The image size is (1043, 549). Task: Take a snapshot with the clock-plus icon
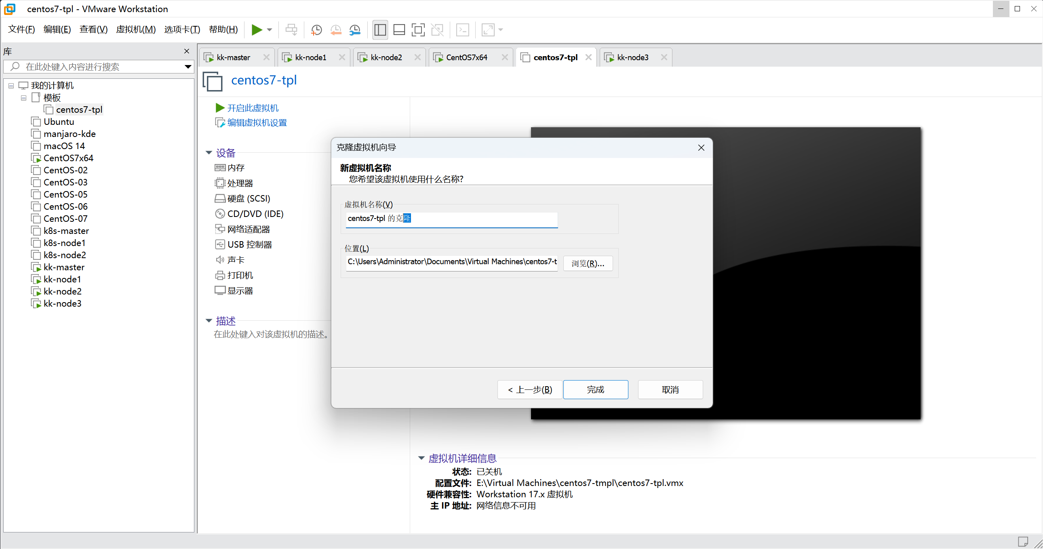tap(316, 29)
